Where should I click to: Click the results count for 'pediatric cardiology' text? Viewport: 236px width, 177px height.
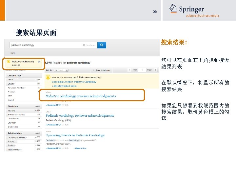click(x=68, y=63)
